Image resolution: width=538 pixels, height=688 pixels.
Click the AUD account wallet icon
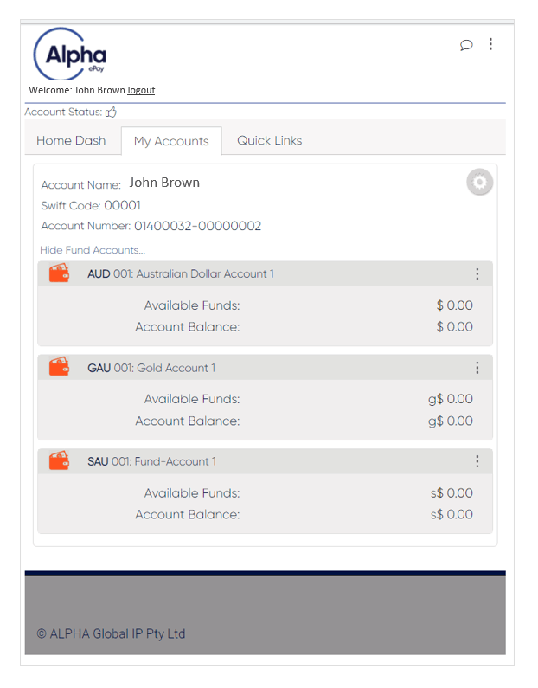tap(59, 273)
